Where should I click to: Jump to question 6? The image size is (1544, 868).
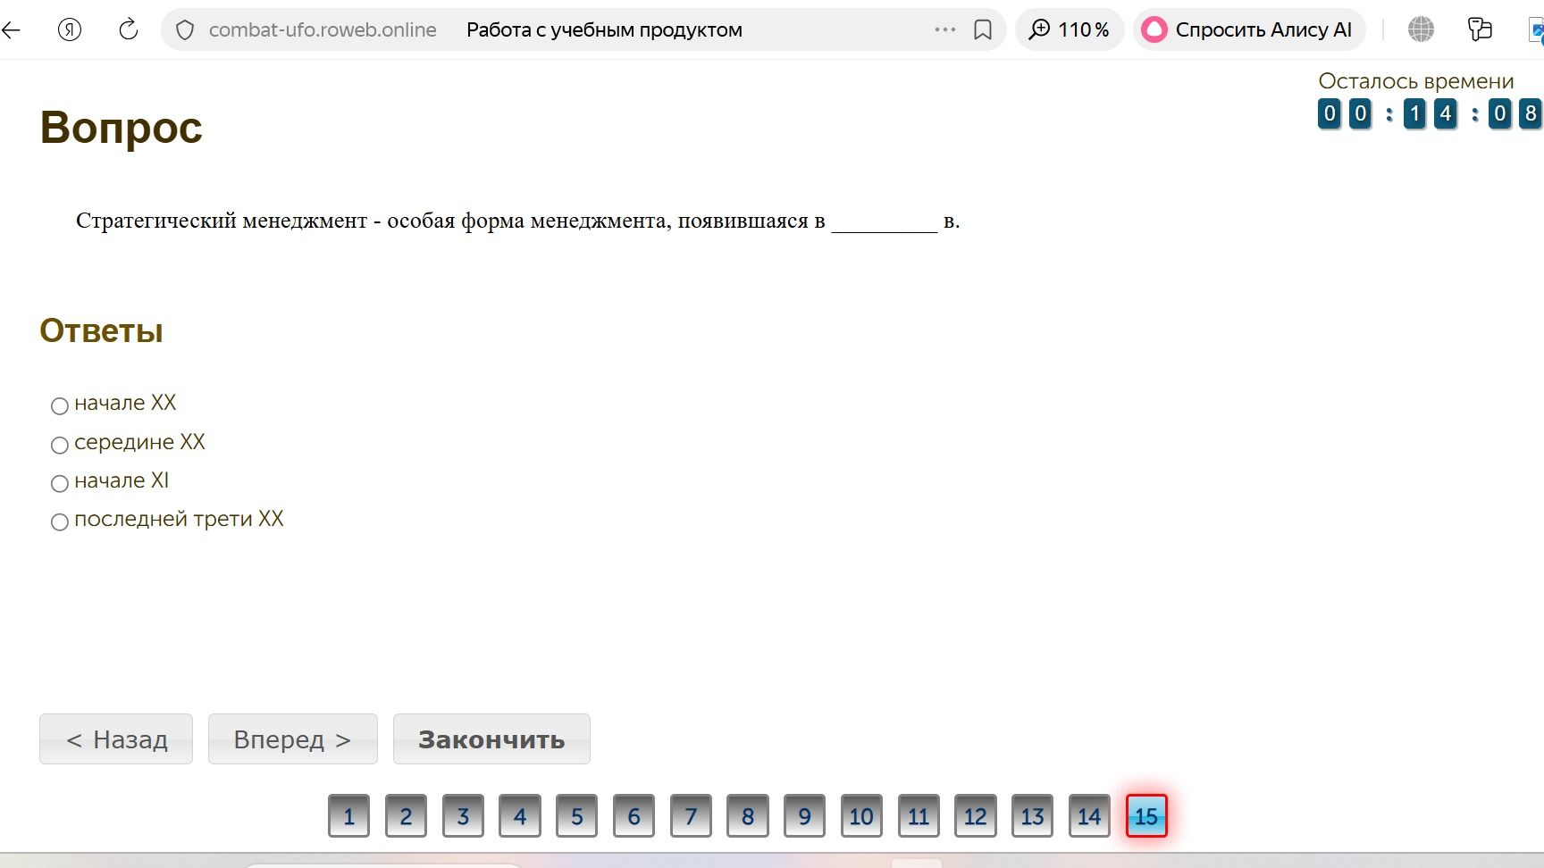pos(634,816)
